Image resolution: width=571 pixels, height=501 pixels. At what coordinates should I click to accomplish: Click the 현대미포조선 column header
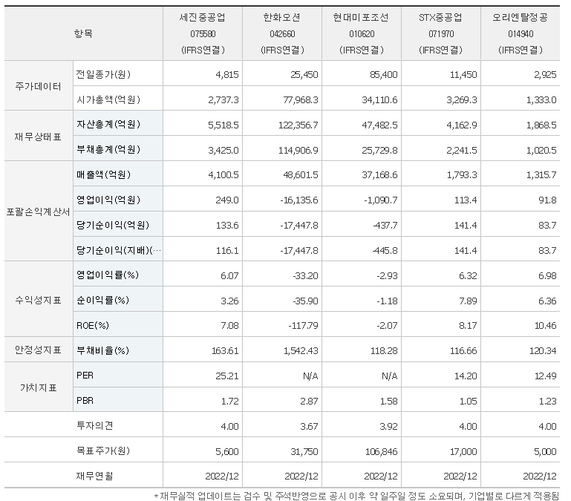(x=362, y=33)
